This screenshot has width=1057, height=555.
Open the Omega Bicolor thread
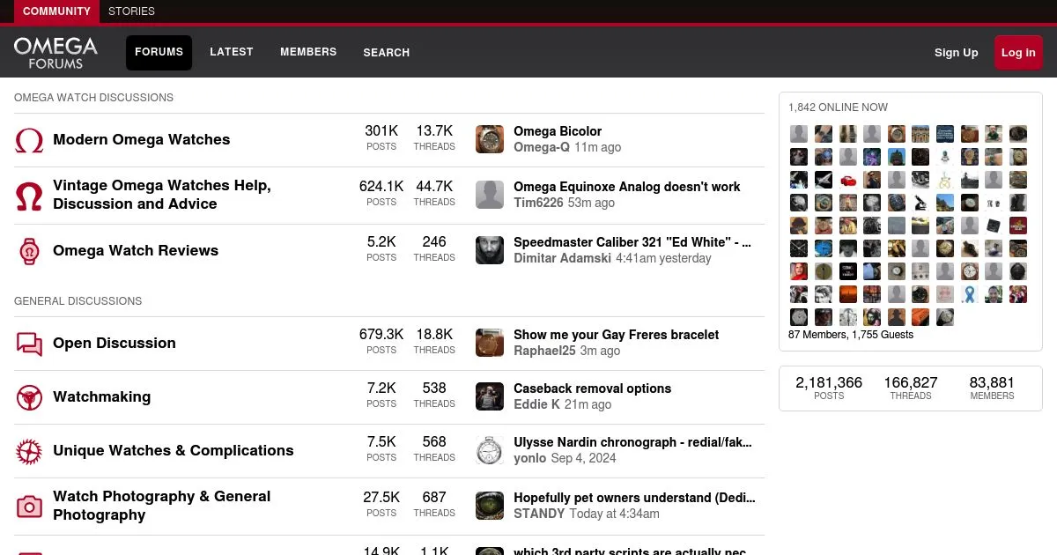coord(558,131)
